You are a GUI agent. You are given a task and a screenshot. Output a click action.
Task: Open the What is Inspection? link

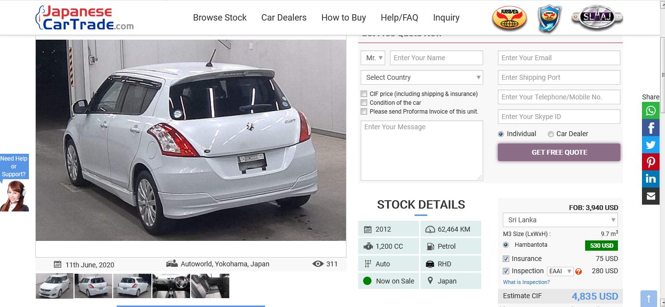(526, 282)
